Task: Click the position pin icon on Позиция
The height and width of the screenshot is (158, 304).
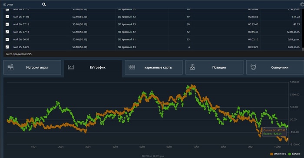Action: (x=192, y=67)
